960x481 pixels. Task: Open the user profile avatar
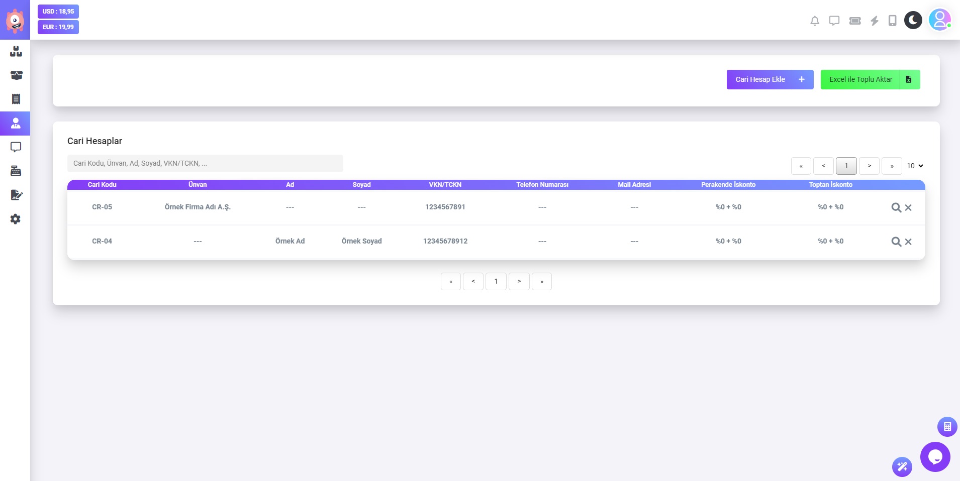(x=939, y=20)
